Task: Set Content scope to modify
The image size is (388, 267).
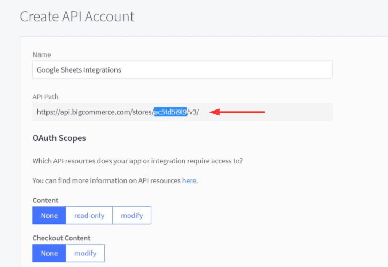Action: [x=132, y=215]
